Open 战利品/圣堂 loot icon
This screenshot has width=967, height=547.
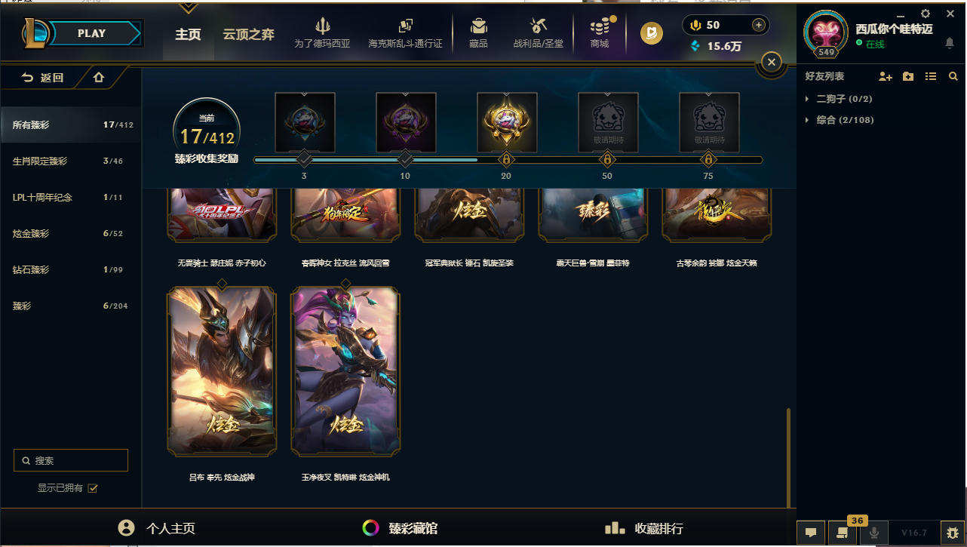click(539, 26)
